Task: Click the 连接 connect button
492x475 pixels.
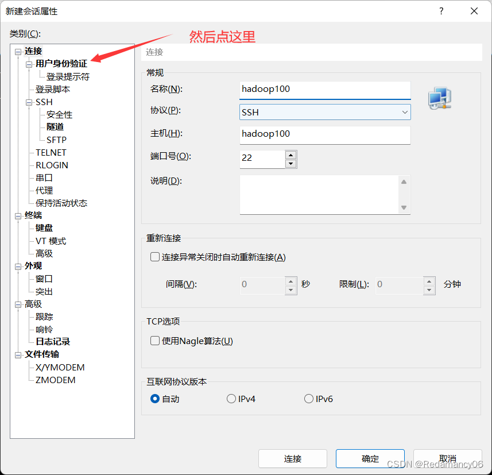Action: click(x=293, y=459)
